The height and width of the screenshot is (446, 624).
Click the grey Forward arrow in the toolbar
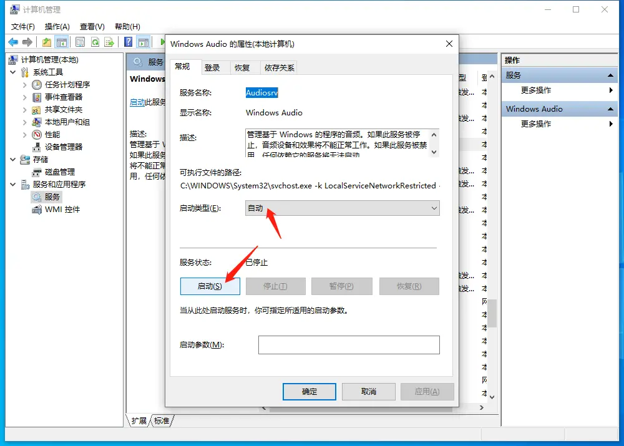click(27, 42)
